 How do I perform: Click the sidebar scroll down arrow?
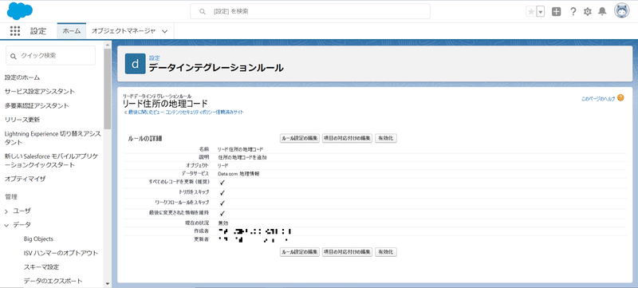coord(108,283)
